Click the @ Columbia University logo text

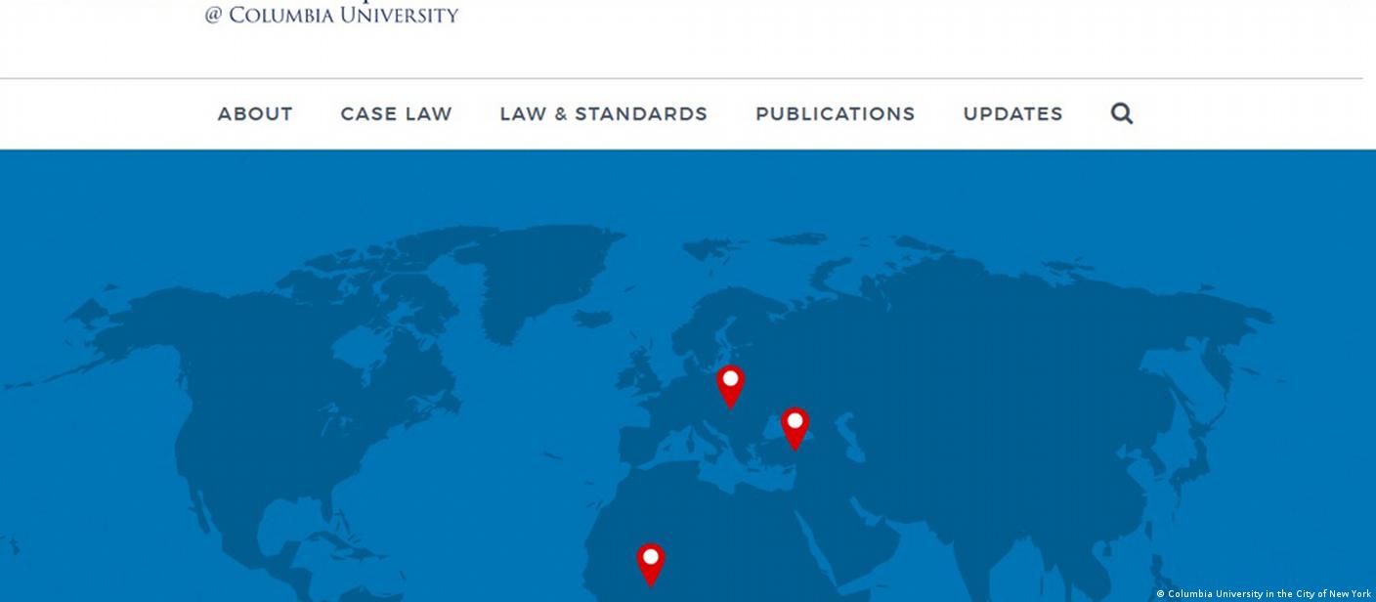pos(331,15)
